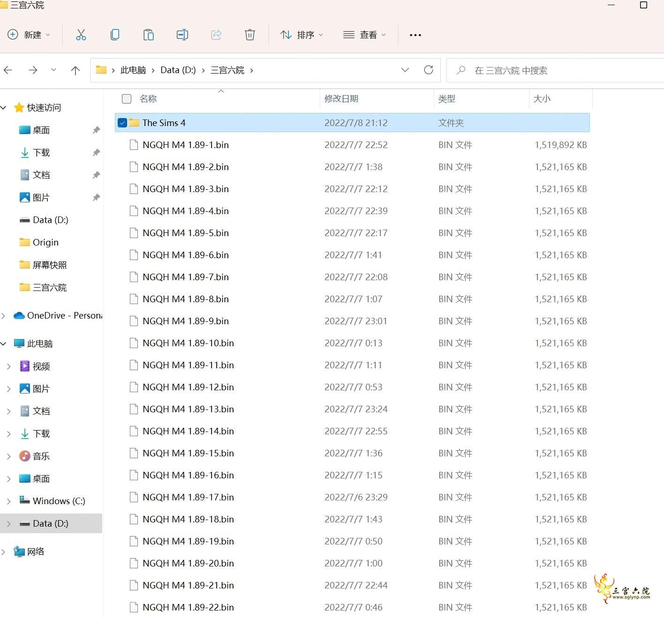The width and height of the screenshot is (664, 618).
Task: Expand the 网络 network node
Action: [4, 552]
